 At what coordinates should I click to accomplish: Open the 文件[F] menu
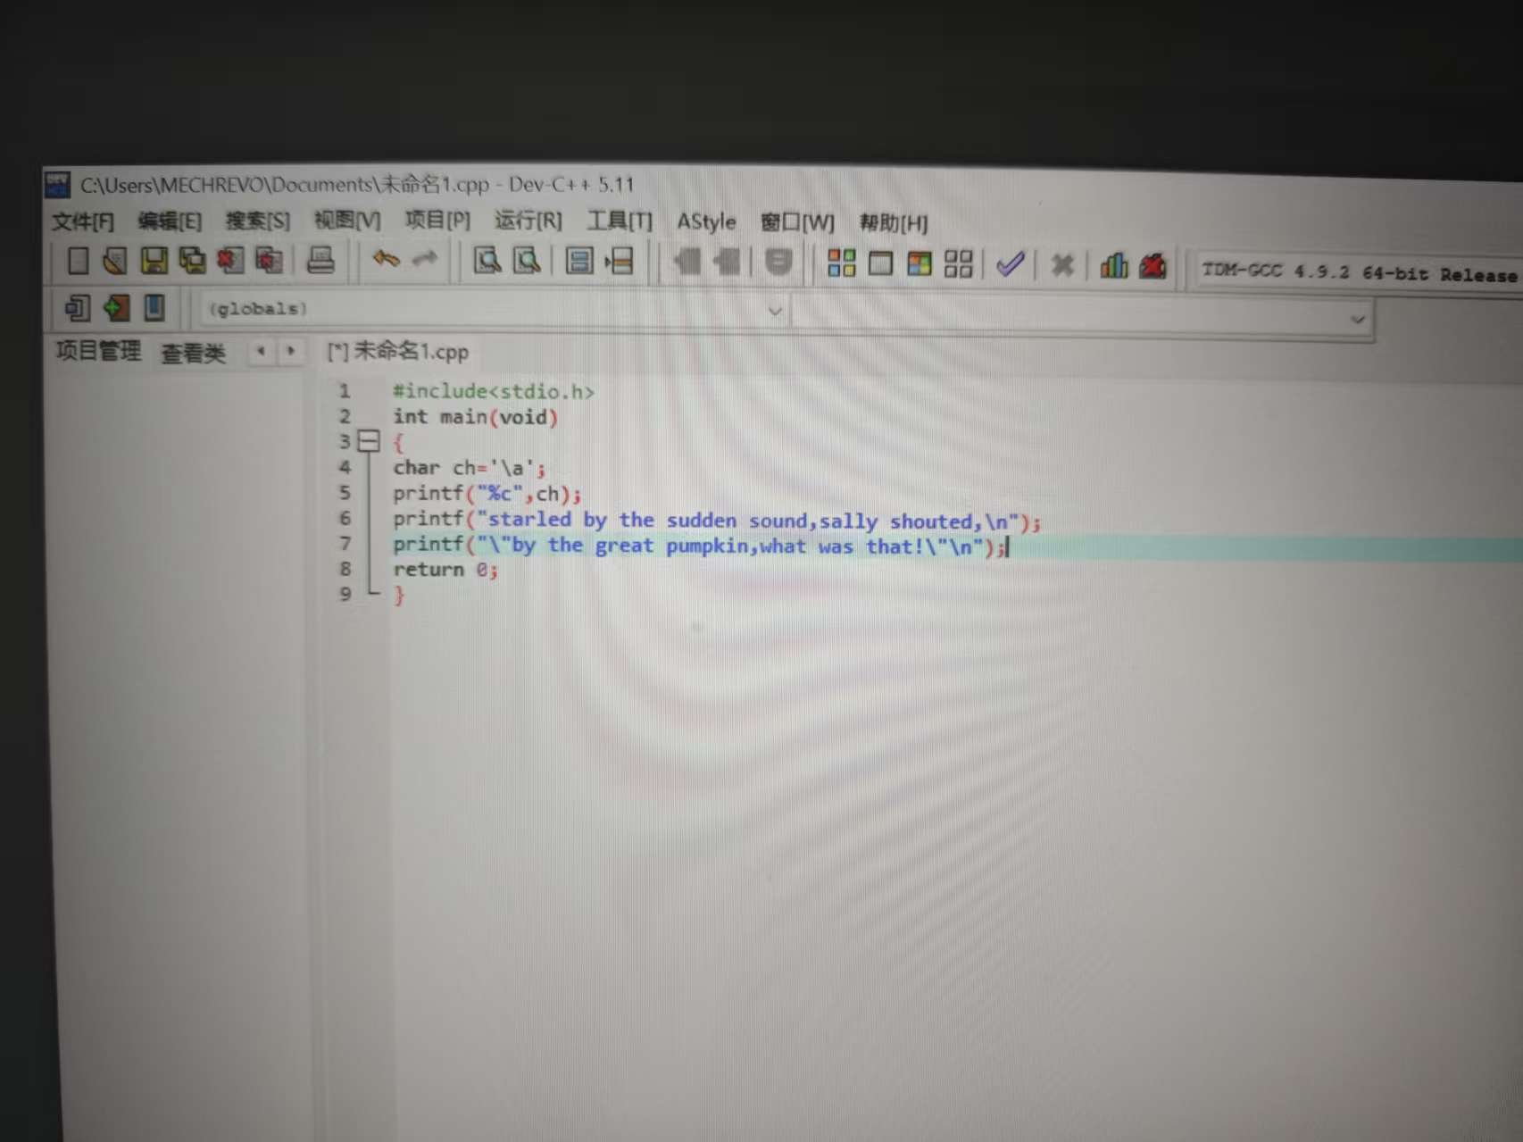pos(82,221)
